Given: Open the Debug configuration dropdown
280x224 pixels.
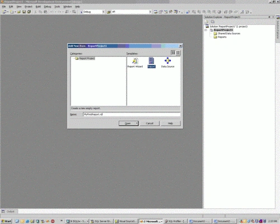Looking at the screenshot, I should [103, 12].
